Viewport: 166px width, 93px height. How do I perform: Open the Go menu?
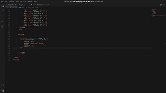[x=21, y=2]
